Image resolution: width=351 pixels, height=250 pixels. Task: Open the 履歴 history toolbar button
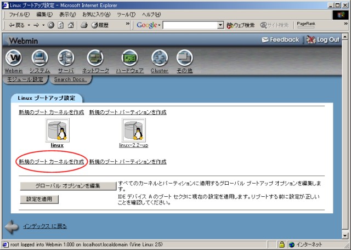[x=100, y=25]
